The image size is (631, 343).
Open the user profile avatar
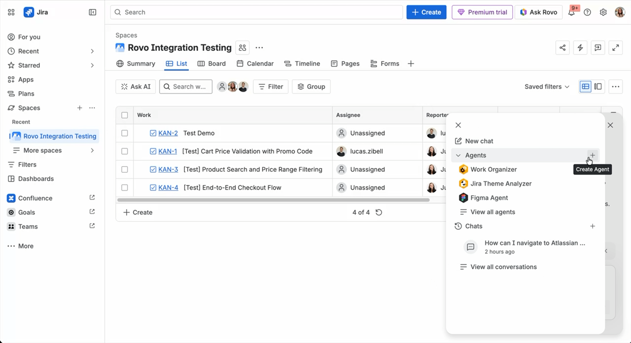point(620,12)
